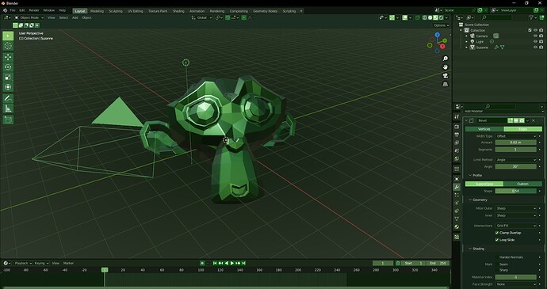Viewport: 547px width, 289px height.
Task: Open the Limit Method Angle dropdown
Action: click(x=515, y=160)
